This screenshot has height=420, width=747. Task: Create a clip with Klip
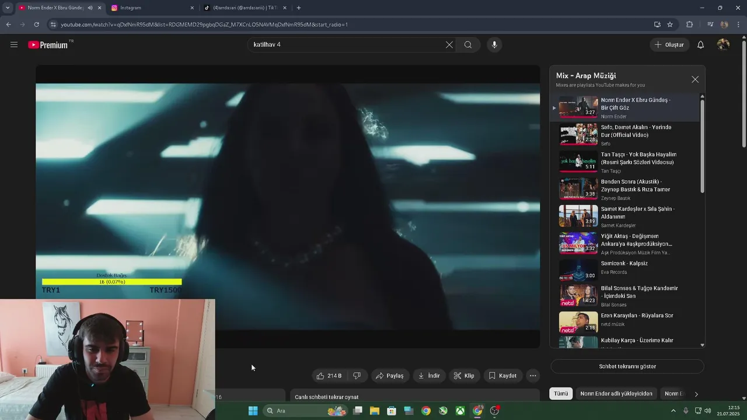[465, 376]
